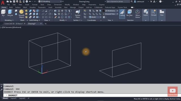Close the Drawing2 file tab
This screenshot has width=181, height=101.
(x=41, y=24)
